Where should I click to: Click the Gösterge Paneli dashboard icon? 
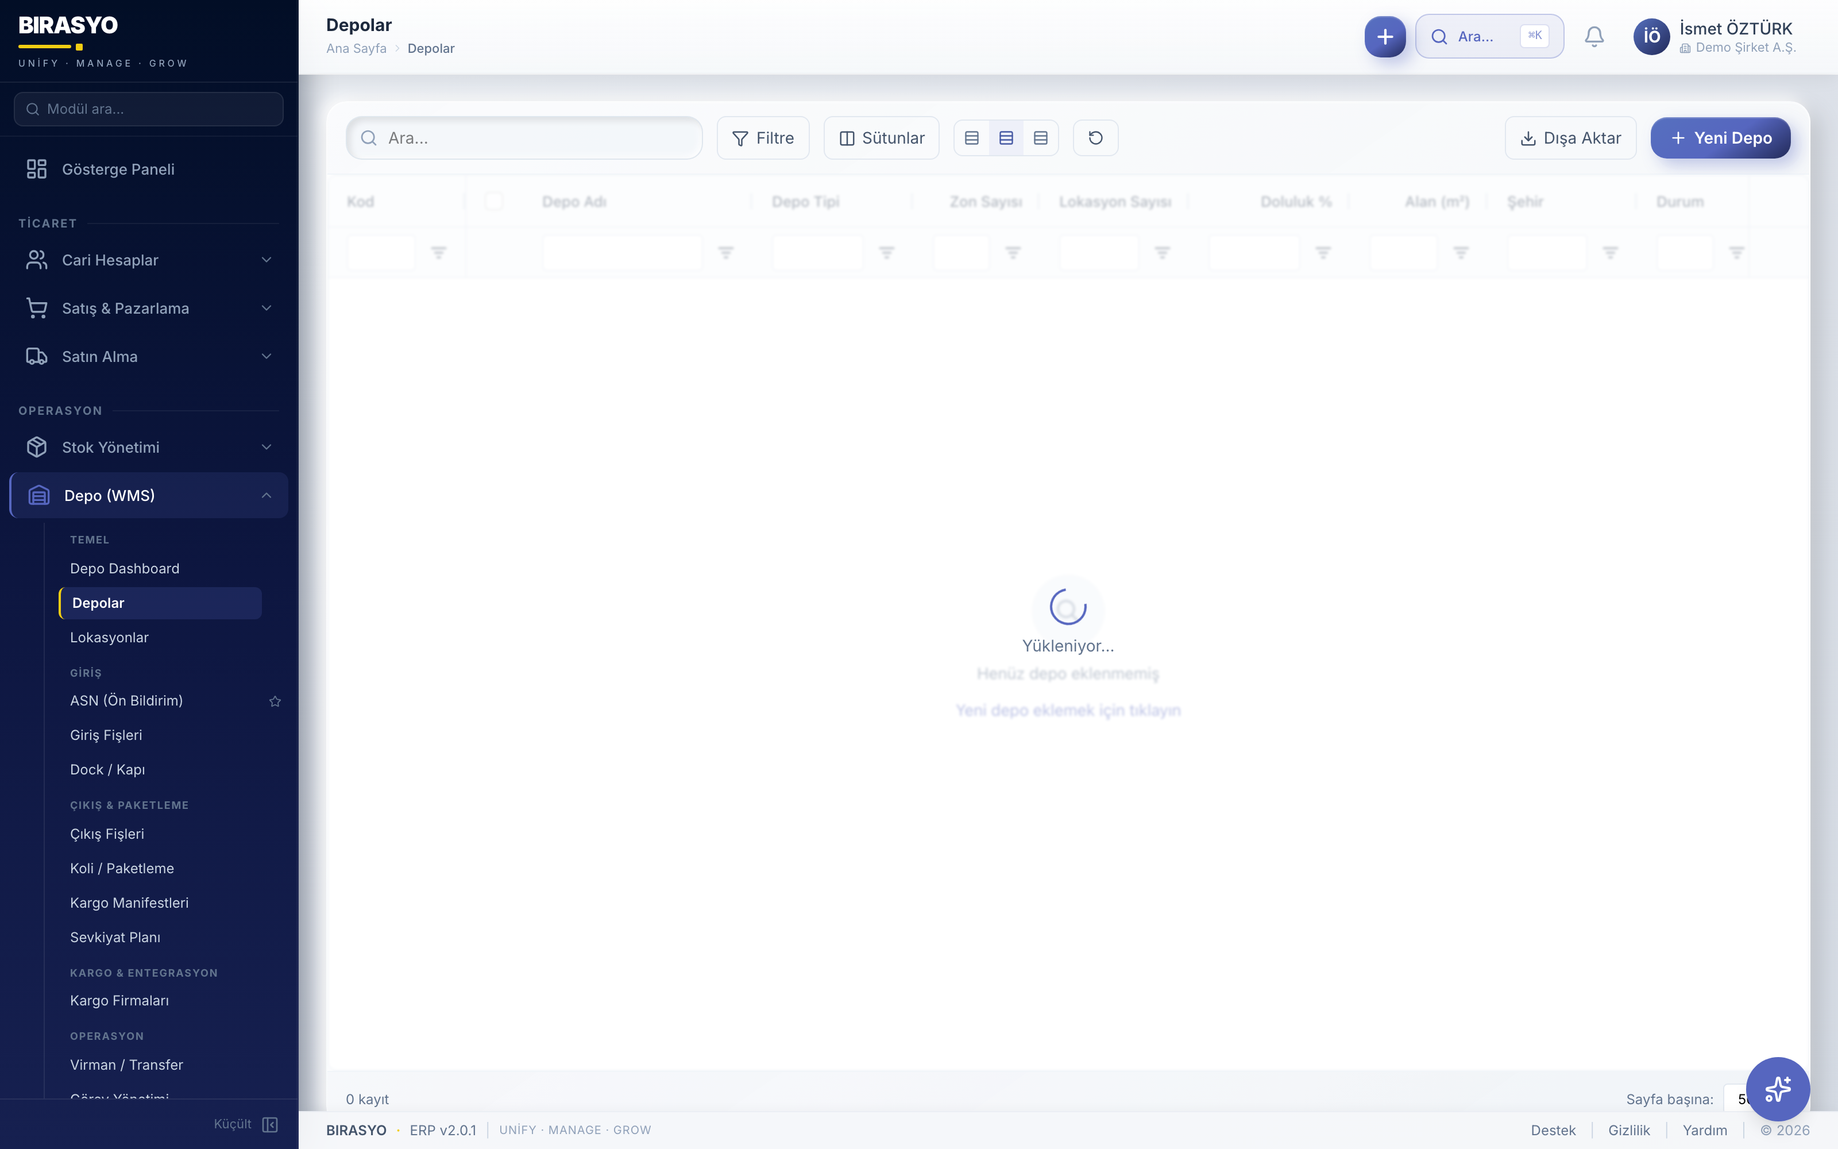coord(36,169)
